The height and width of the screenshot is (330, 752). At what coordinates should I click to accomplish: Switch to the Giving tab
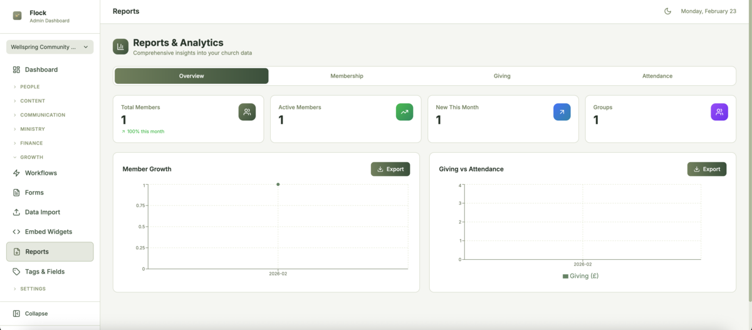[502, 76]
